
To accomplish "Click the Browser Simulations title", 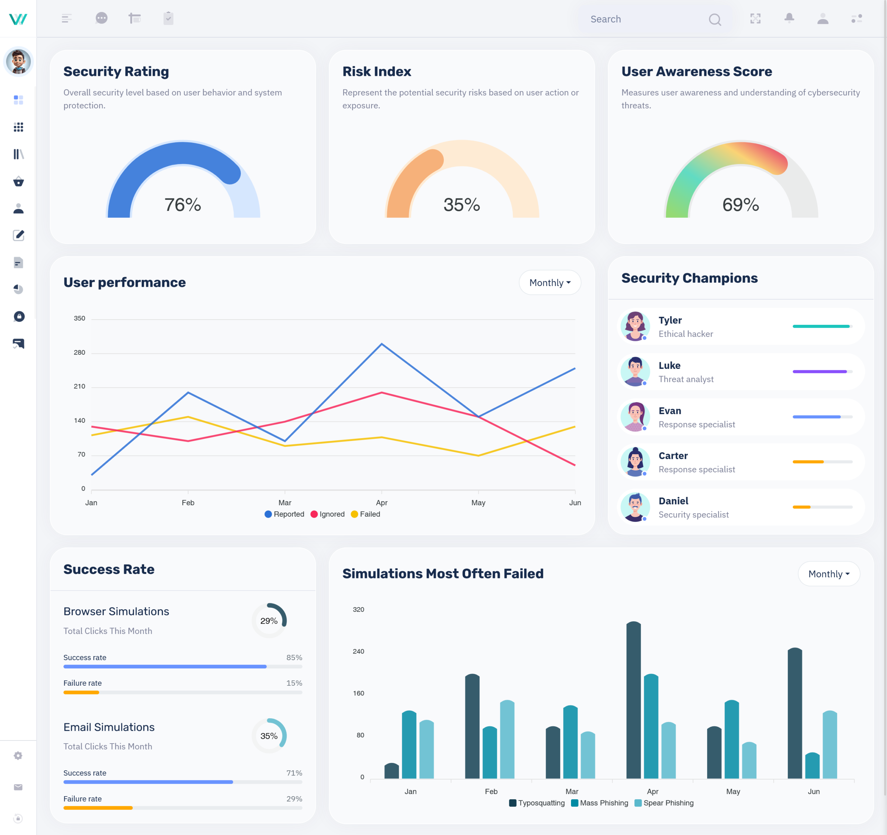I will click(116, 611).
